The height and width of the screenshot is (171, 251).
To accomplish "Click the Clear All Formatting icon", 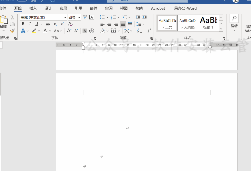I will coord(70,24).
